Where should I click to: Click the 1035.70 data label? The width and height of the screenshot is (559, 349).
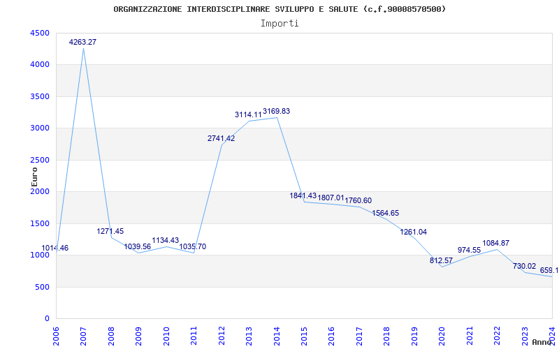(x=193, y=246)
